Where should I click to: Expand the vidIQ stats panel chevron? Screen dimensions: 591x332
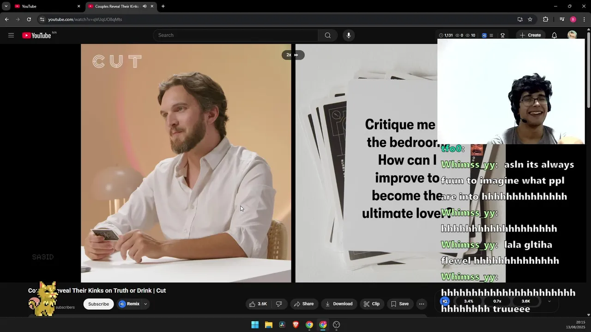pos(549,301)
